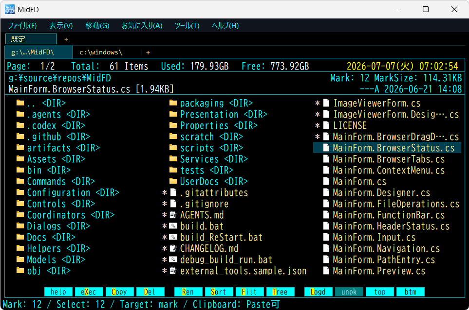Viewport: 469px width, 310px height.
Task: Select the Services directory name
Action: (199, 159)
